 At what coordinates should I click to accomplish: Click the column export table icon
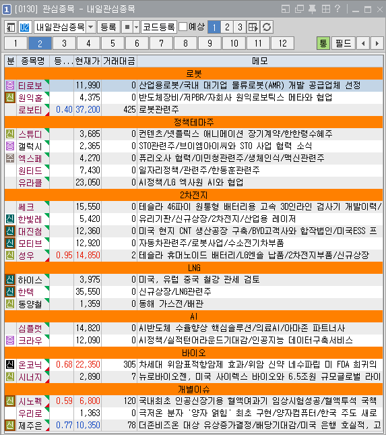[x=253, y=27]
